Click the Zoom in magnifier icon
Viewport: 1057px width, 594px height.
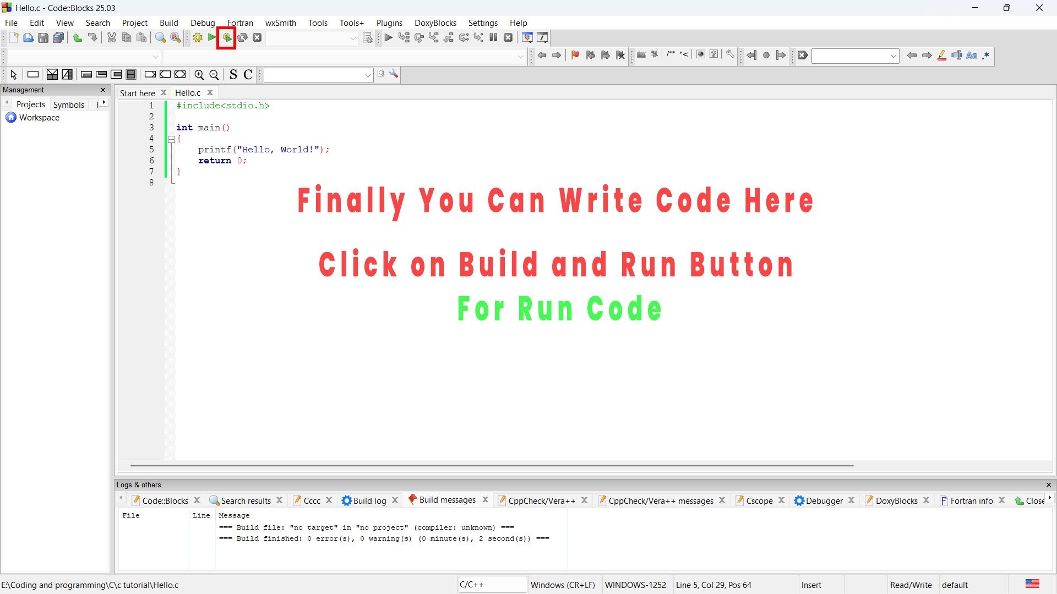click(199, 75)
